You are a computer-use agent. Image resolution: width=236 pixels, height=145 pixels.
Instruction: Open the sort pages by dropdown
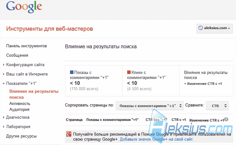pyautogui.click(x=150, y=105)
